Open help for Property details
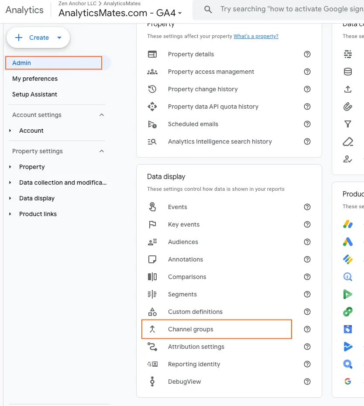This screenshot has height=406, width=364. click(307, 54)
